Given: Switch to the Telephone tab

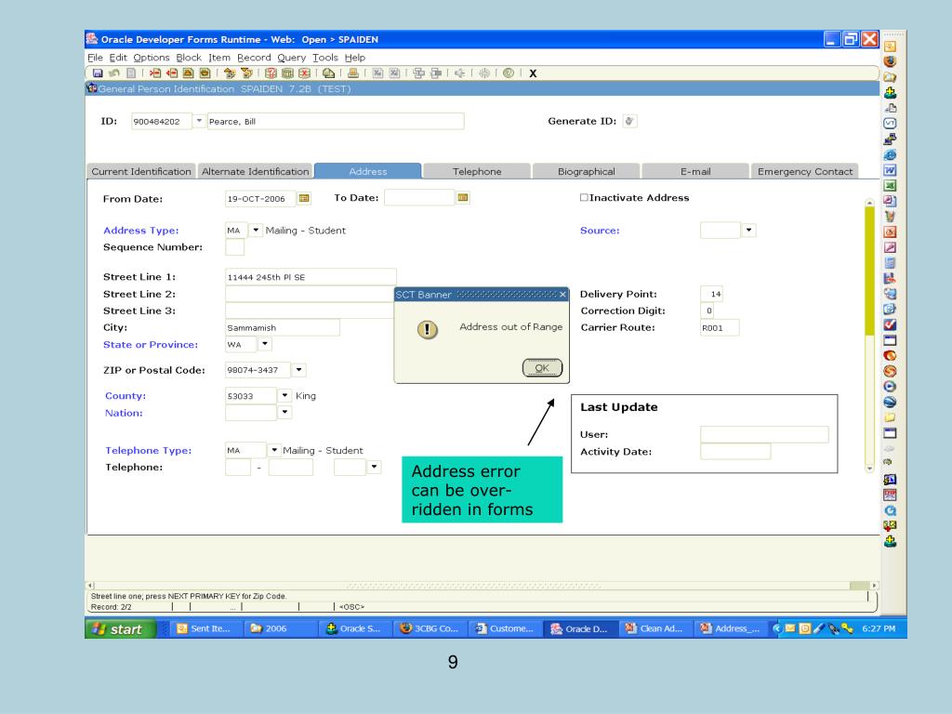Looking at the screenshot, I should coord(477,171).
